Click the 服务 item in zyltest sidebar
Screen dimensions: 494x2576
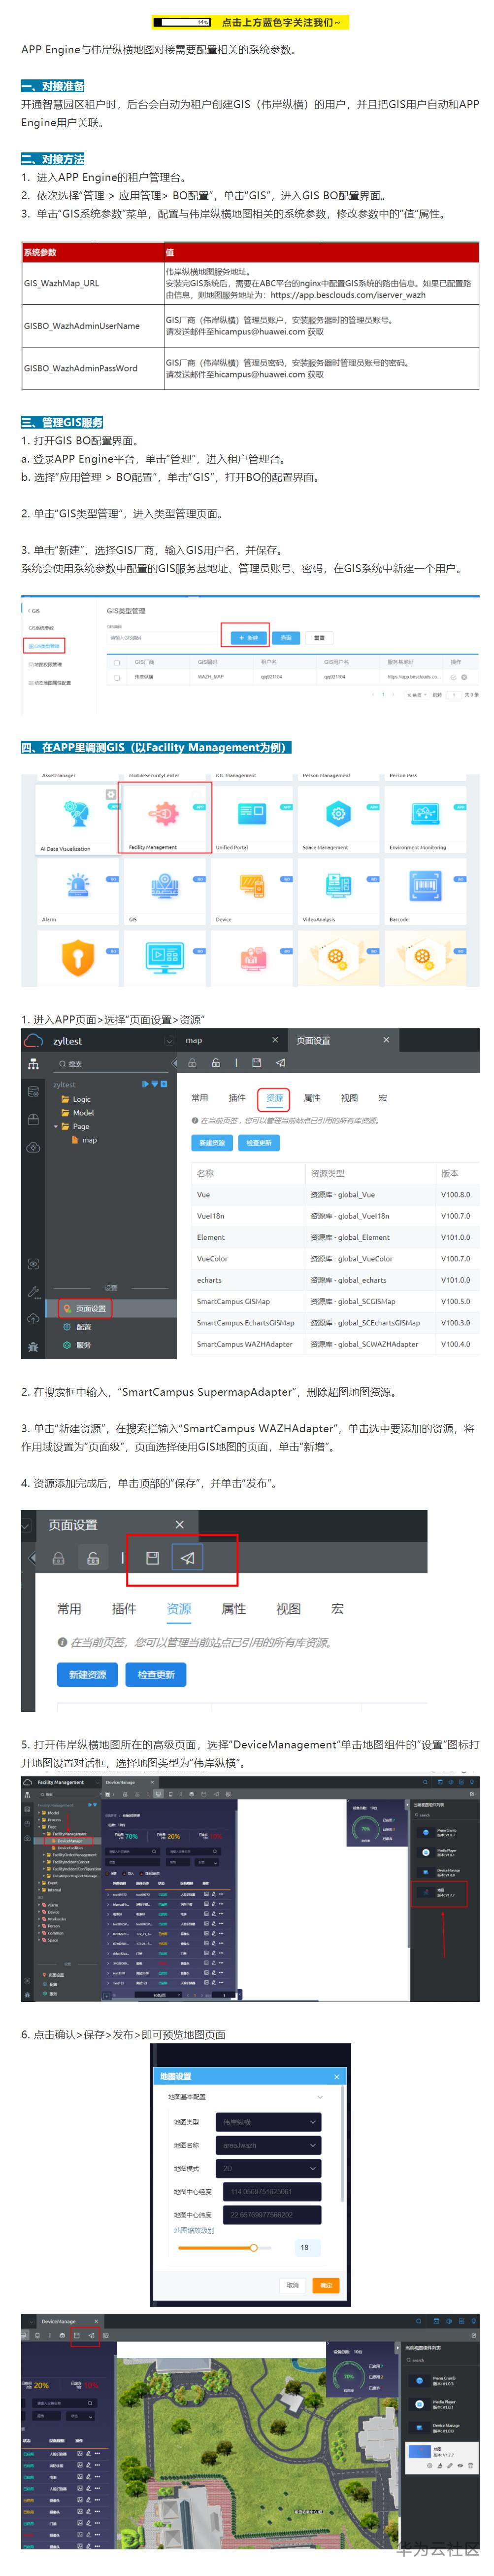tap(78, 1345)
